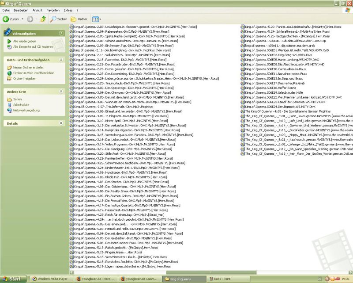The width and height of the screenshot is (353, 283).
Task: Click the Ansichten view mode icon
Action: point(95,19)
